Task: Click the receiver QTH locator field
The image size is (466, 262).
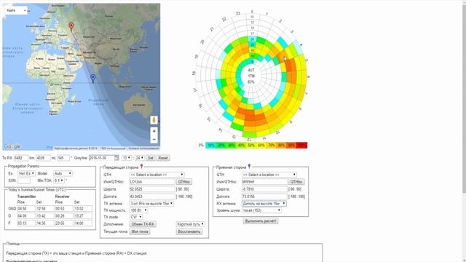Action: (x=264, y=181)
